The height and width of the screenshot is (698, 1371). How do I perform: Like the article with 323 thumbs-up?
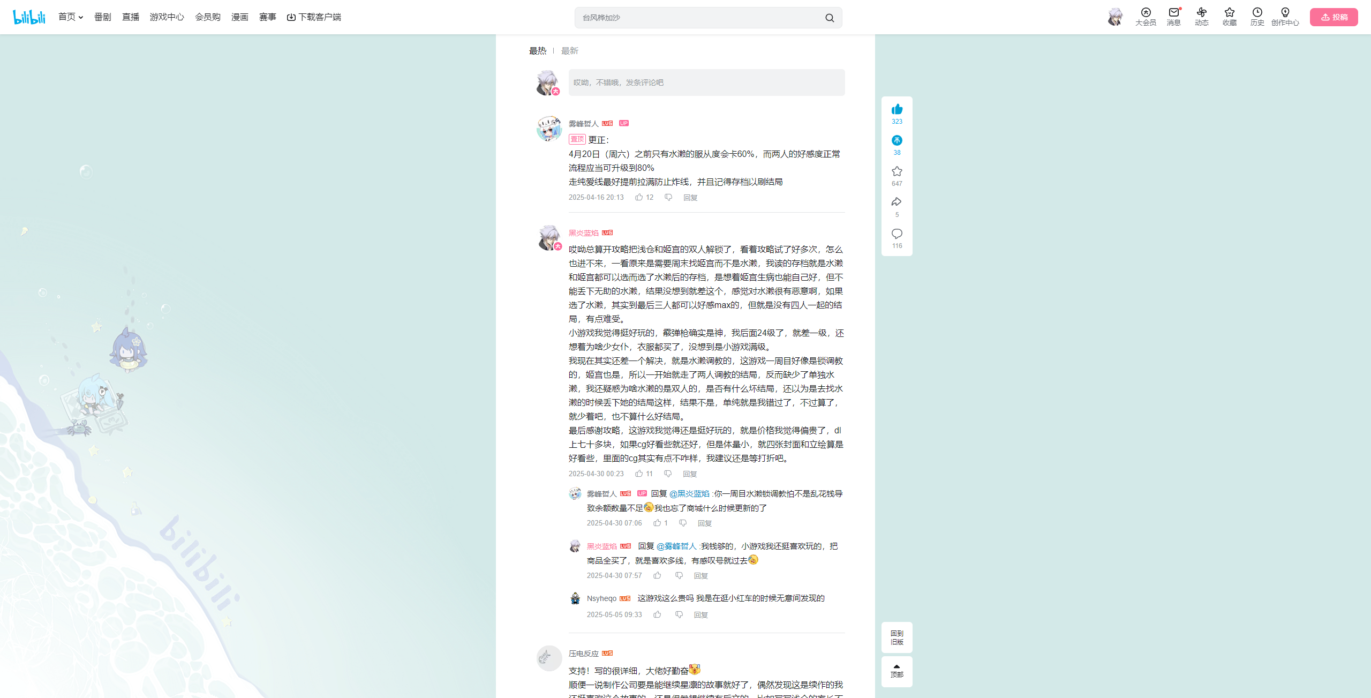pos(897,114)
